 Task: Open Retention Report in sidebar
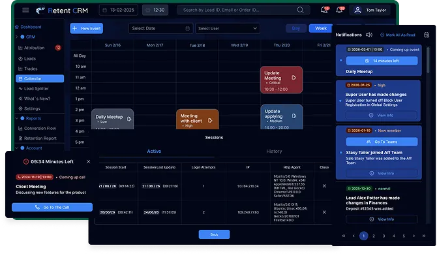pos(37,138)
